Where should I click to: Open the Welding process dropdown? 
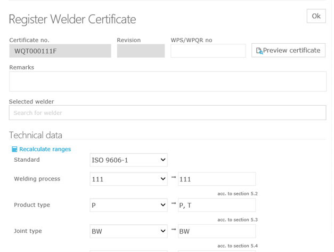coord(128,179)
